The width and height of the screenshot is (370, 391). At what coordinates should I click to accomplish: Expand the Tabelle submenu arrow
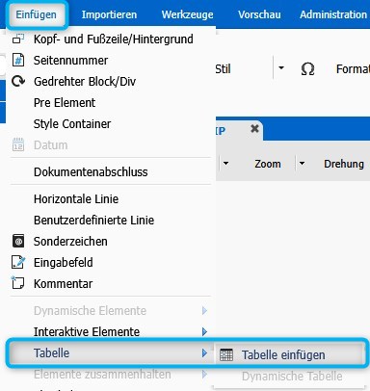(204, 353)
